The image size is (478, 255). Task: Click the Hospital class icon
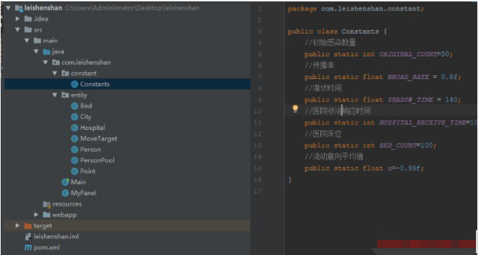[x=74, y=128]
